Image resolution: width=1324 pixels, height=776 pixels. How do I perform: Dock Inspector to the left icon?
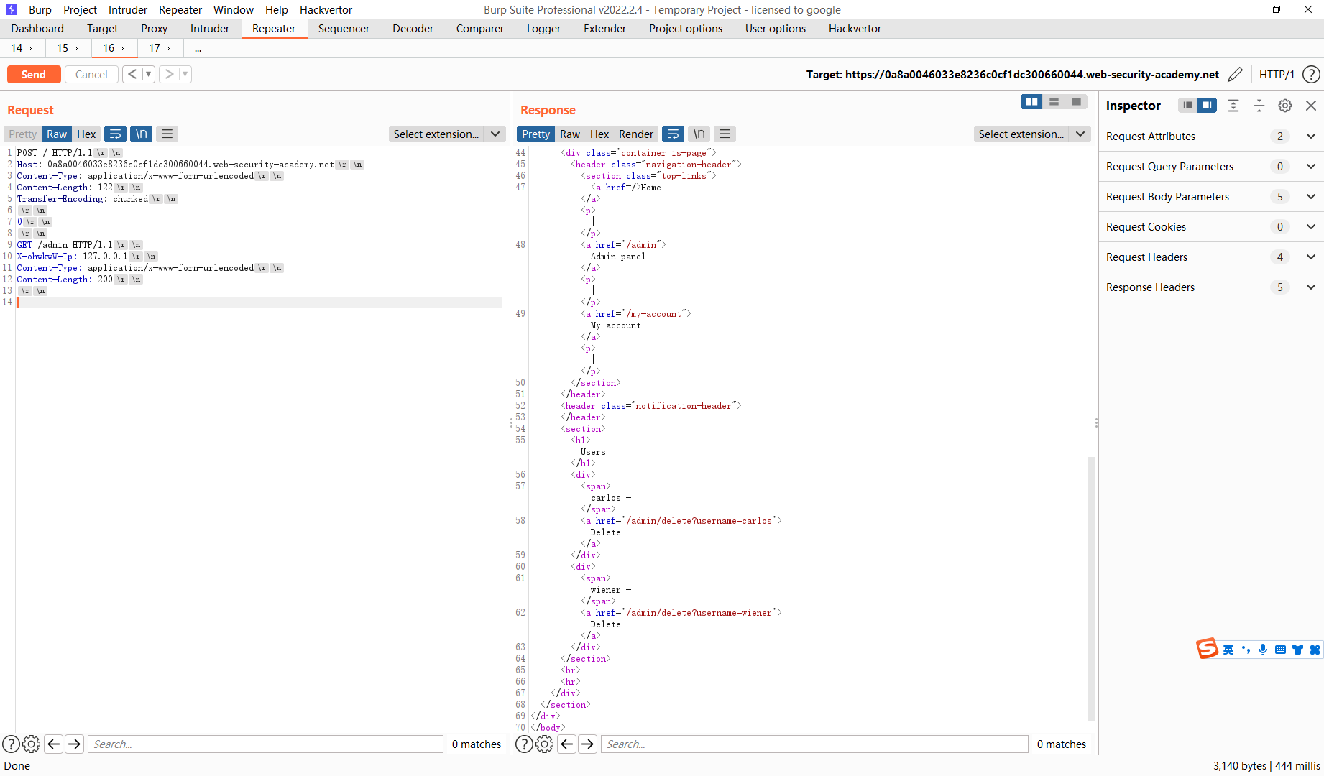coord(1187,106)
